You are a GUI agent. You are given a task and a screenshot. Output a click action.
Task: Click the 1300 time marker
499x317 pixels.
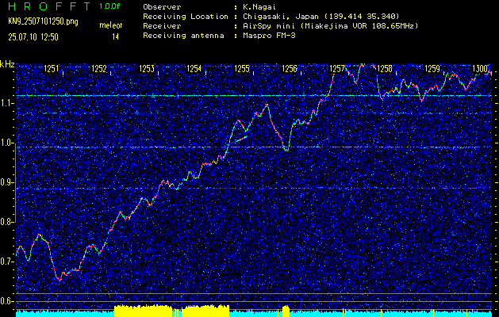[480, 69]
